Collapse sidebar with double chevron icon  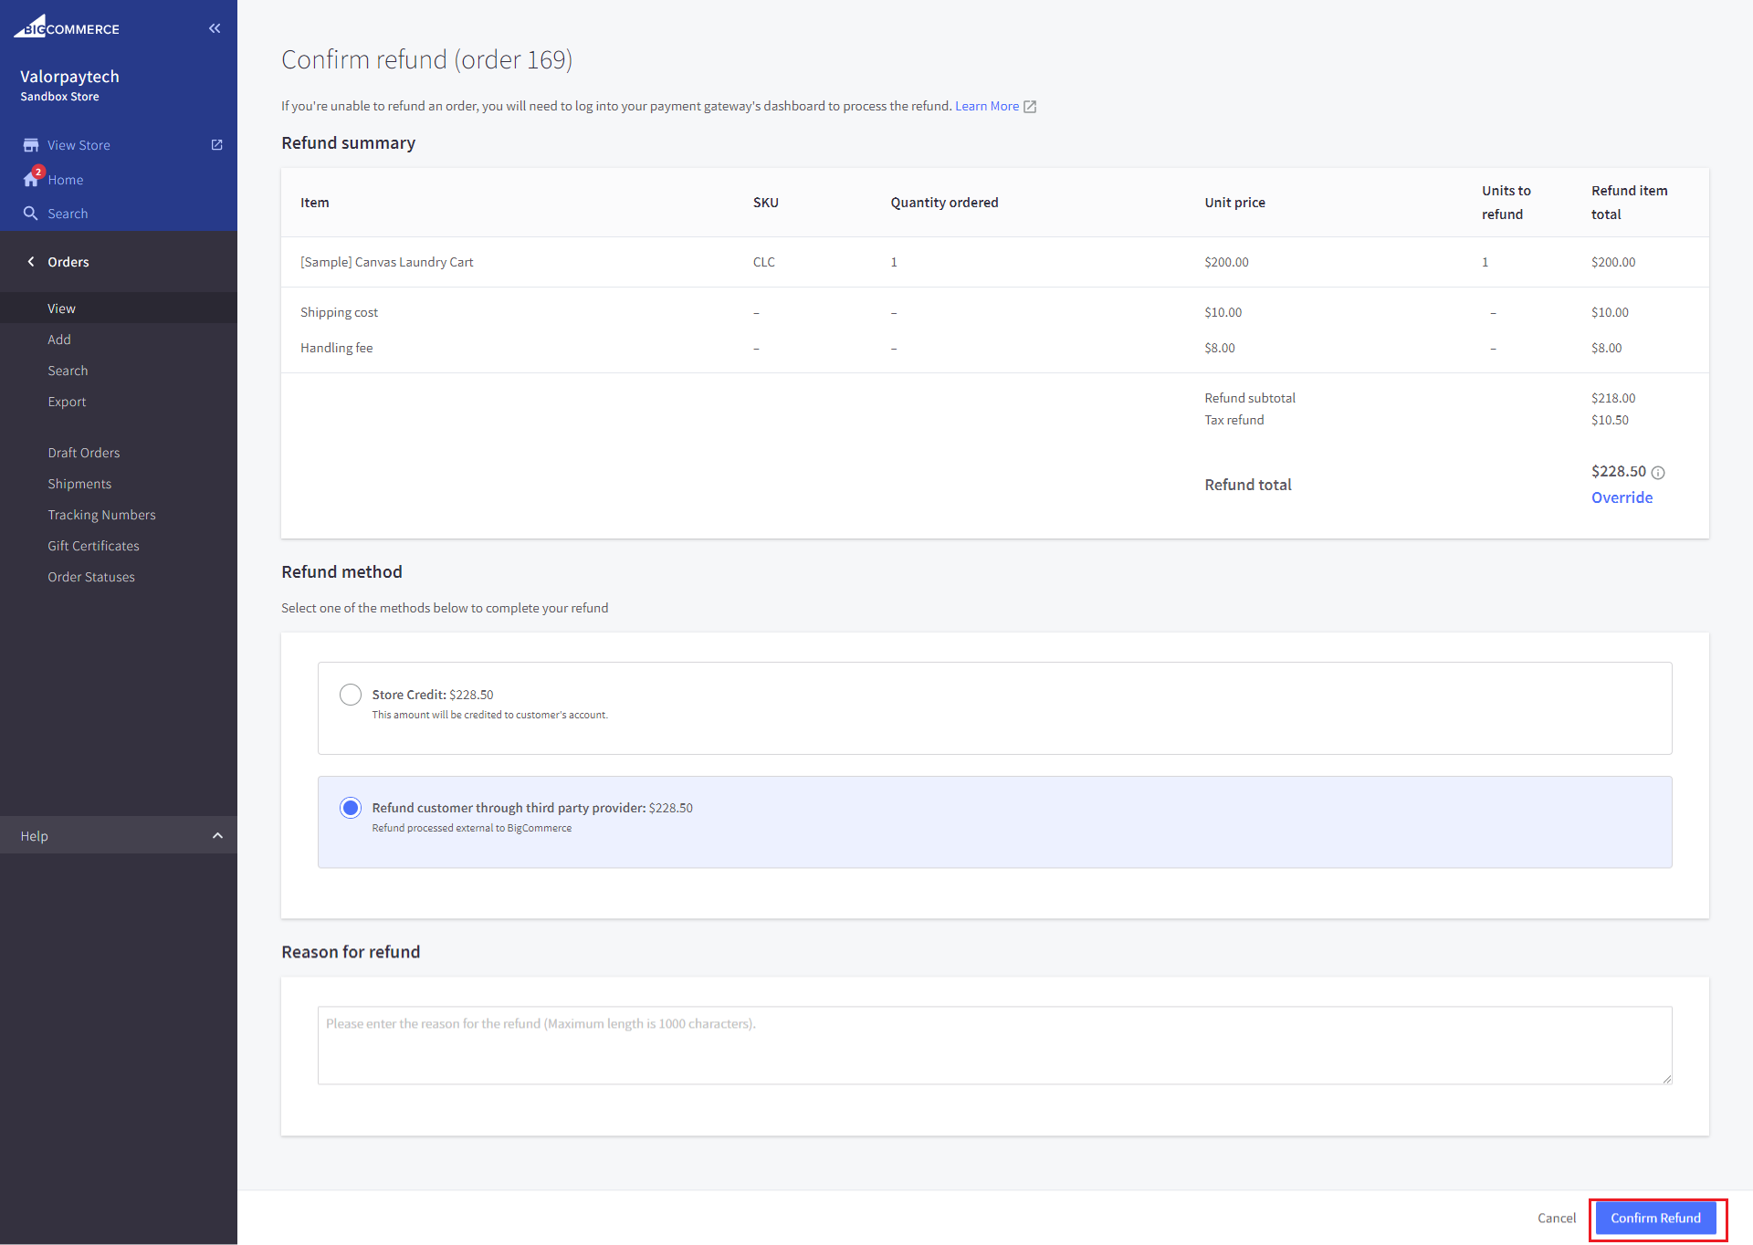pyautogui.click(x=215, y=28)
